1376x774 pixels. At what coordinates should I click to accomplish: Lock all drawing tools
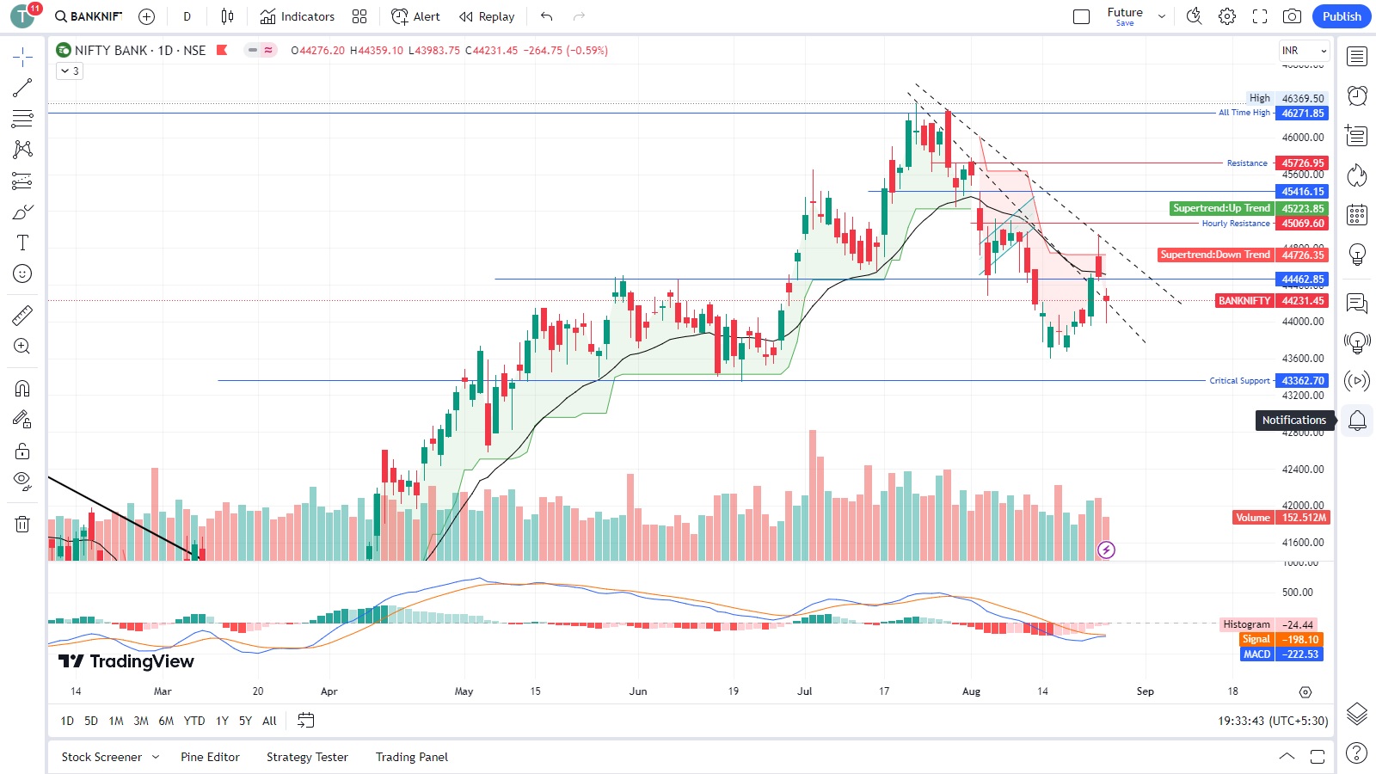(22, 451)
